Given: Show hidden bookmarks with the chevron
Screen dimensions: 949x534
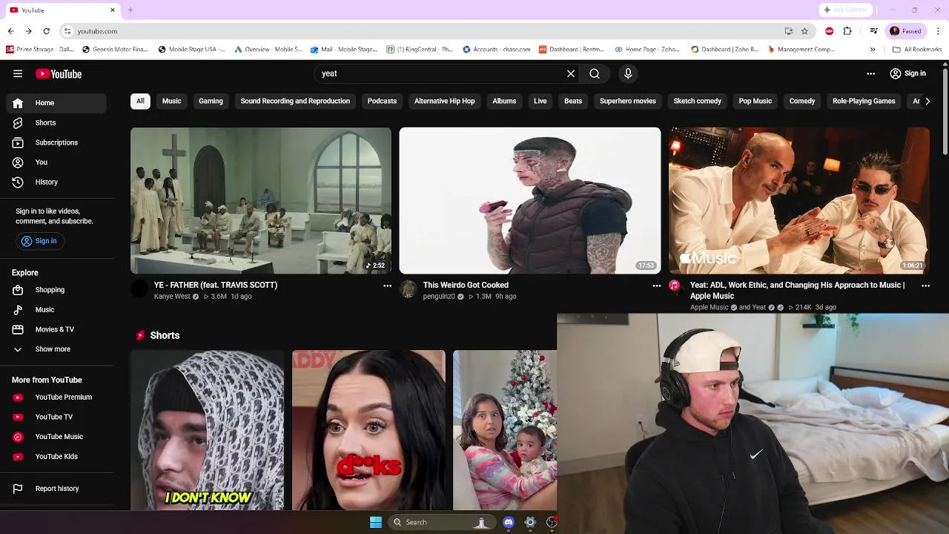Looking at the screenshot, I should click(x=873, y=50).
